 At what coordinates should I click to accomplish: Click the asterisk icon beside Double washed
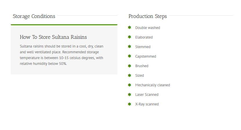(129, 28)
